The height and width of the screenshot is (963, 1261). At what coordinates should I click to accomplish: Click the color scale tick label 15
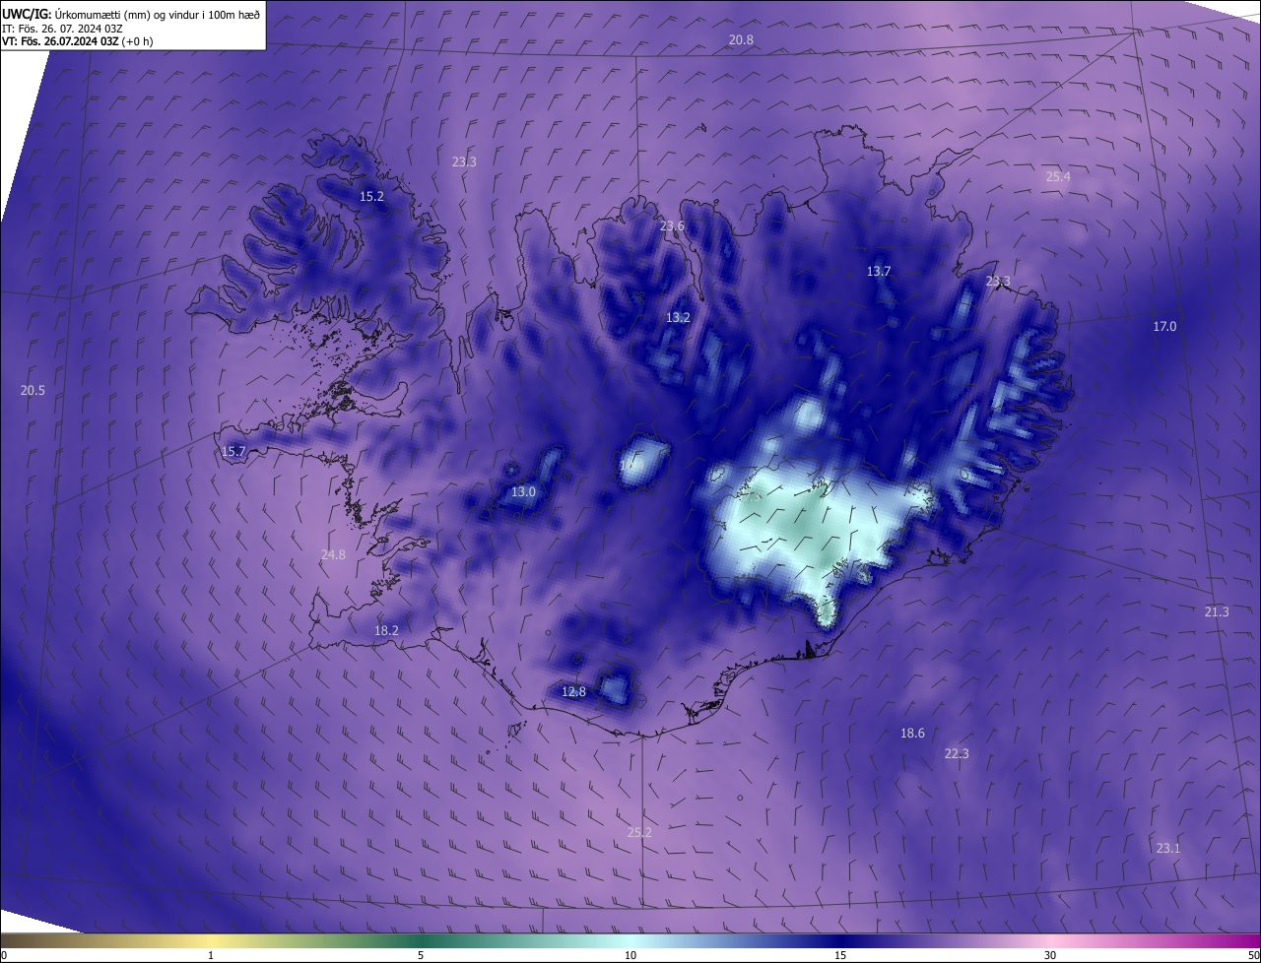840,955
